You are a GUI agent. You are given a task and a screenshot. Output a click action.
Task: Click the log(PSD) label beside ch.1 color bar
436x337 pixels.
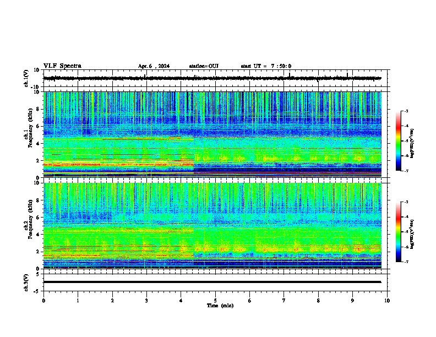pyautogui.click(x=412, y=143)
